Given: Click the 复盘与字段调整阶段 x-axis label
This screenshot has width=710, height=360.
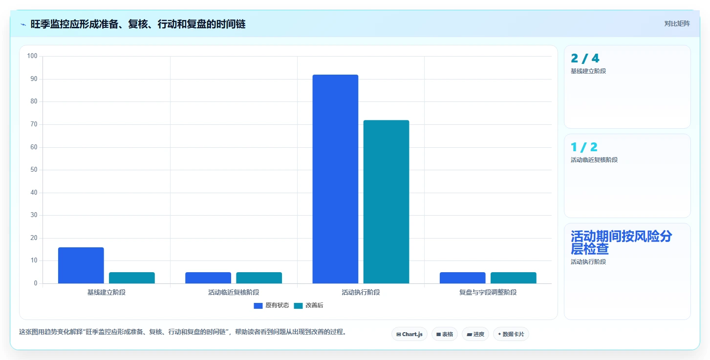Looking at the screenshot, I should click(488, 292).
